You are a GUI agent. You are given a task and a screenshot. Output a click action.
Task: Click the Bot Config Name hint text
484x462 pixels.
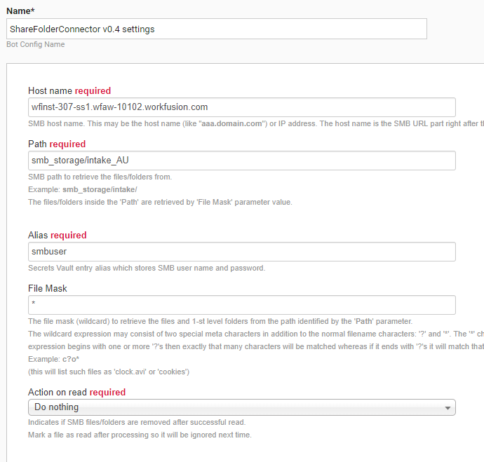tap(36, 44)
